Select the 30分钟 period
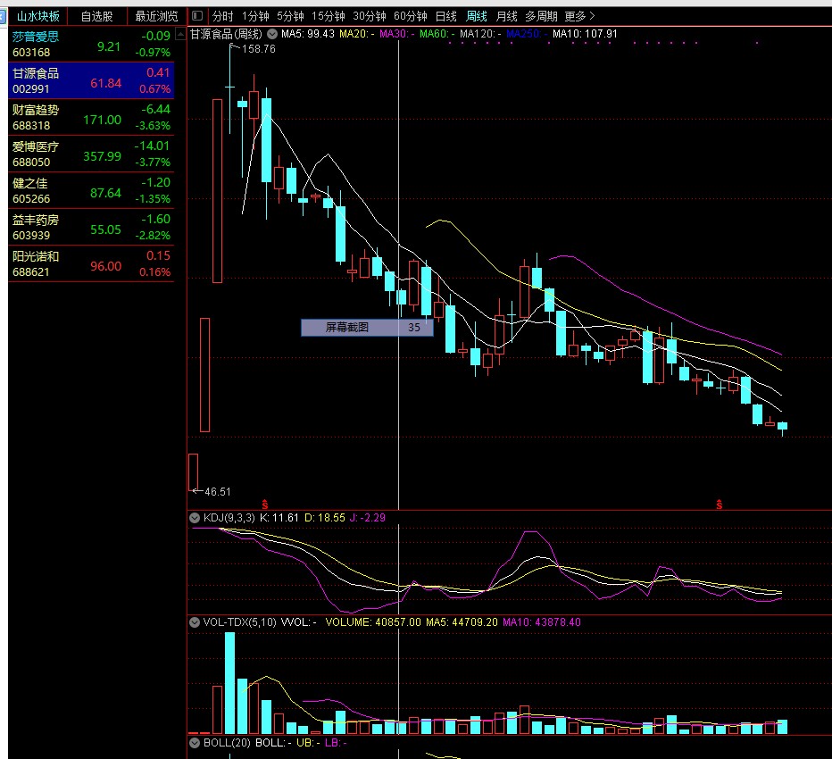The height and width of the screenshot is (759, 832). click(370, 16)
